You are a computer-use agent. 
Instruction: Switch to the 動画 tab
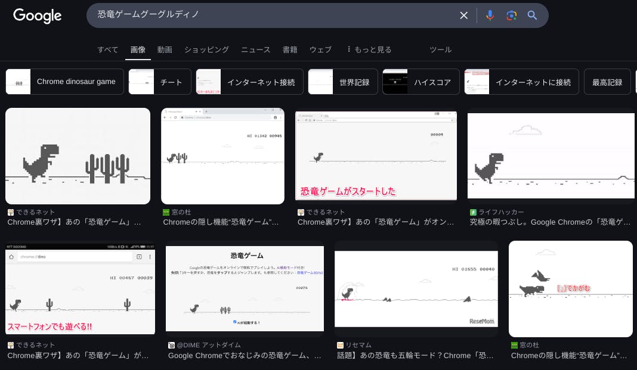[x=165, y=49]
